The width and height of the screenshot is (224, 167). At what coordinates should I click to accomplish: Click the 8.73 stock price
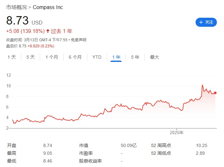pyautogui.click(x=17, y=21)
